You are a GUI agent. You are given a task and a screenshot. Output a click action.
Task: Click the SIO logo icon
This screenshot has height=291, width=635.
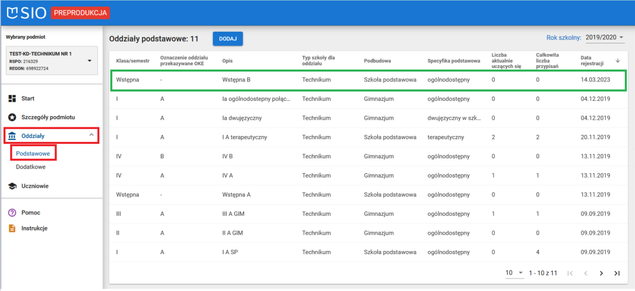14,12
